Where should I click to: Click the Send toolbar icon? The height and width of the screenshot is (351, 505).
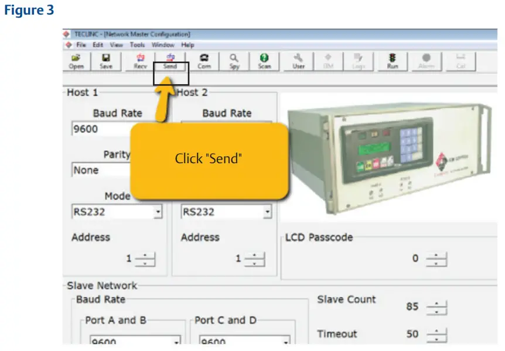[170, 61]
